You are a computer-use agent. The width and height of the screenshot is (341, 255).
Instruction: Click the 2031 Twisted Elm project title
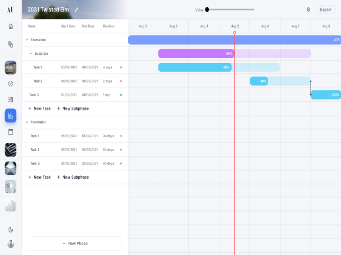[x=48, y=10]
